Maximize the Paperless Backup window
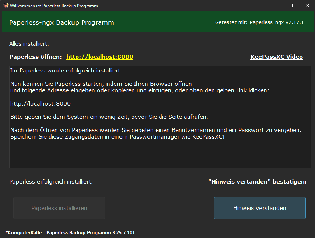This screenshot has width=315, height=238. (291, 6)
